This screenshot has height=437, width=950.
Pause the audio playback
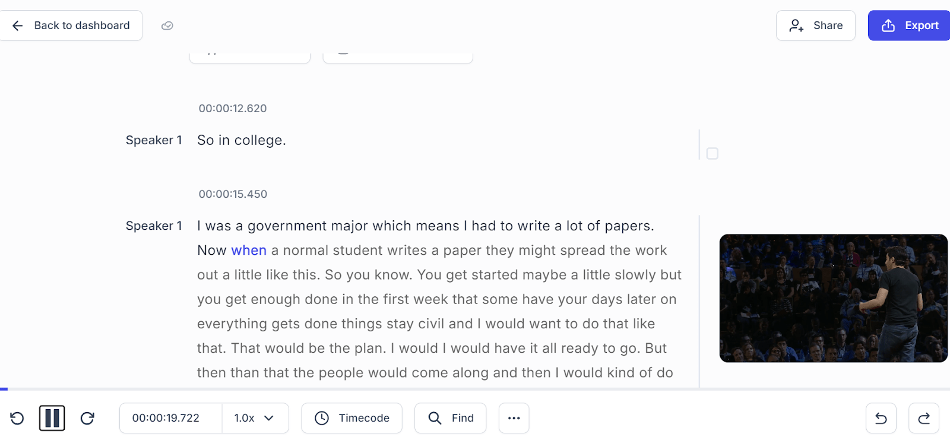point(52,418)
